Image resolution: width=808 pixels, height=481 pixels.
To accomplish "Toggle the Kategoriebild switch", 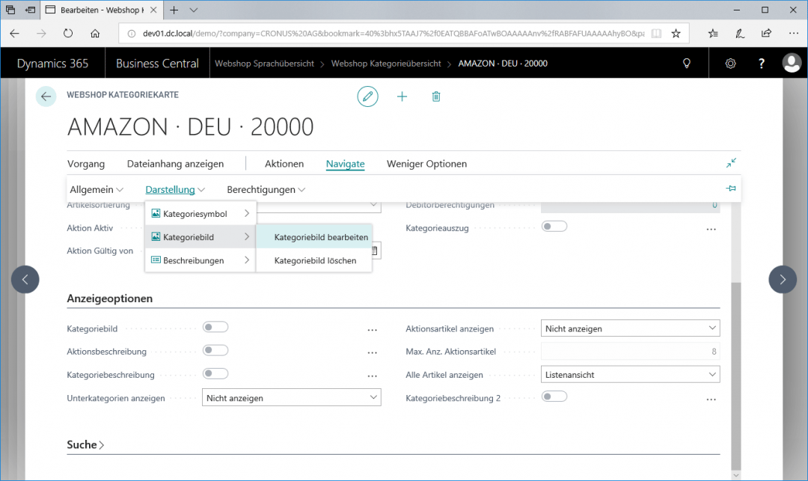I will pos(215,327).
